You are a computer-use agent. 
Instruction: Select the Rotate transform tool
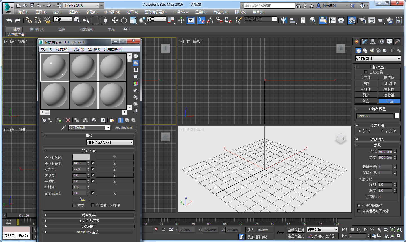(124, 20)
